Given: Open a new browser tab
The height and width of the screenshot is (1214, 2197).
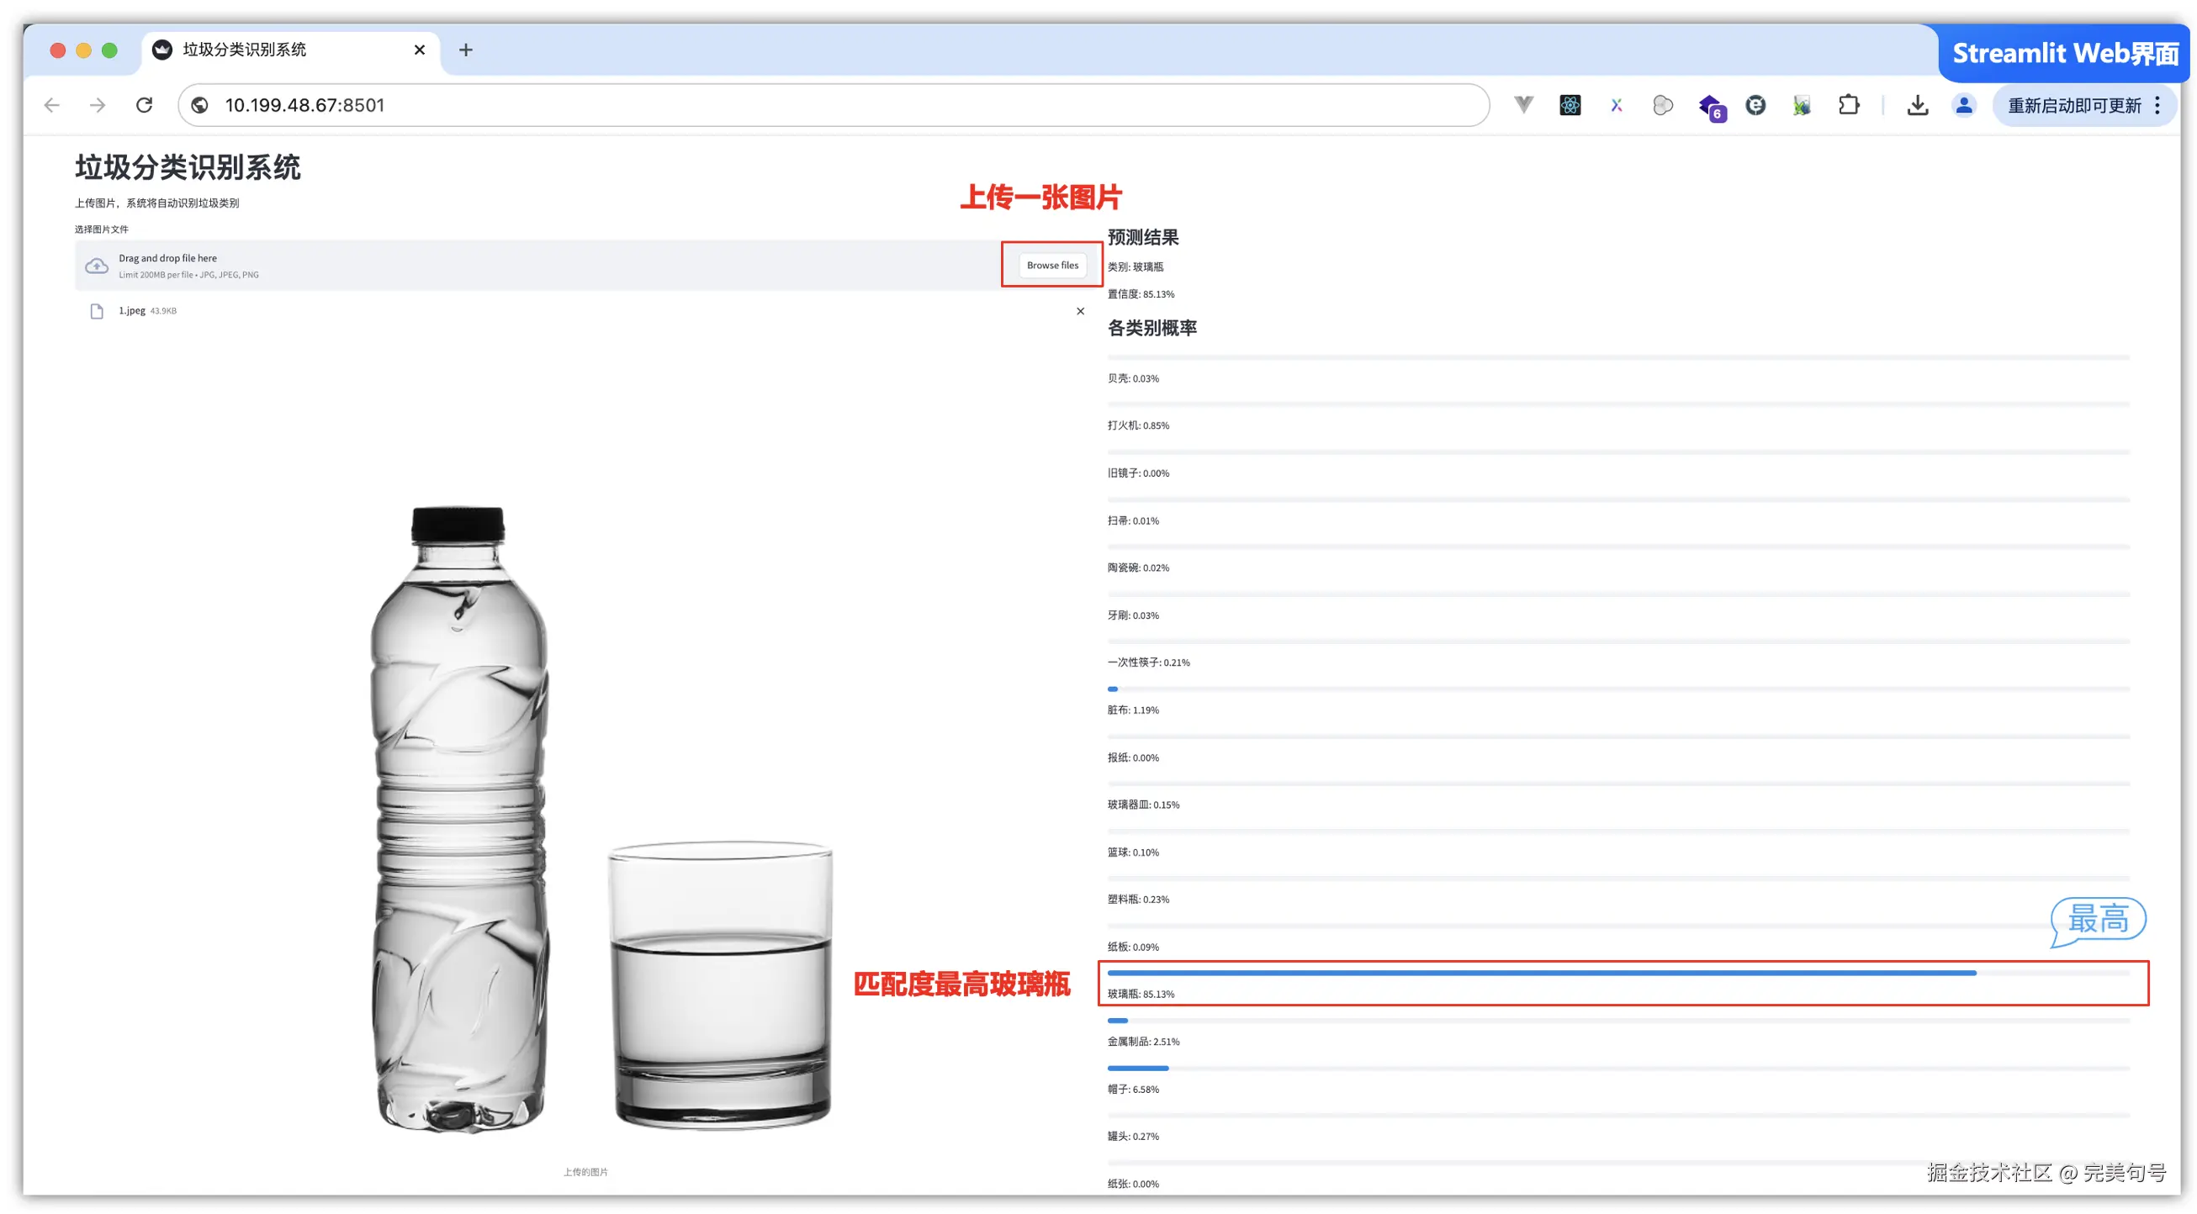Looking at the screenshot, I should click(x=466, y=50).
